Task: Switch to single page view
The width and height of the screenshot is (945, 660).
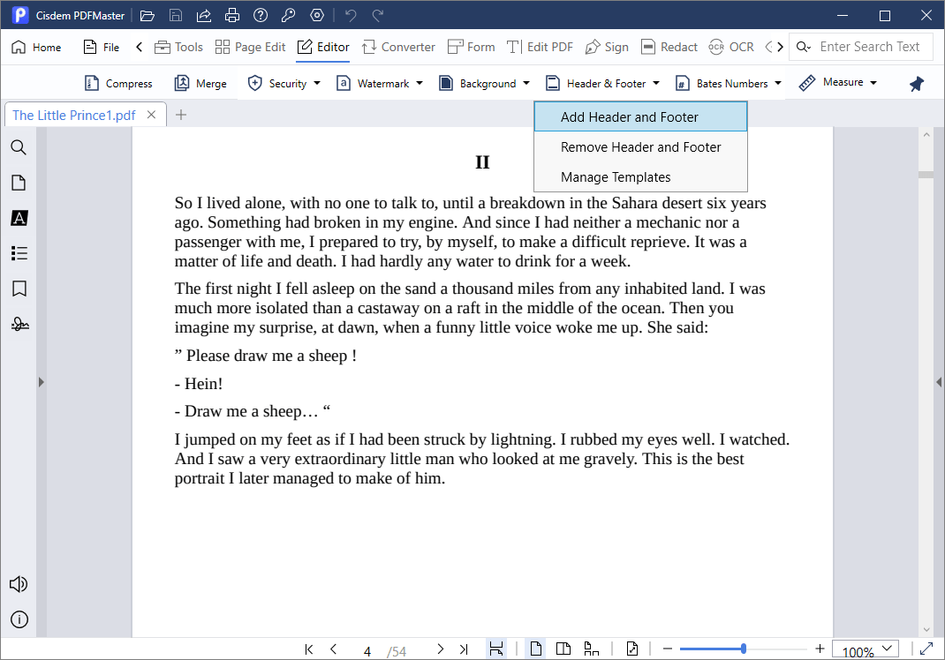Action: tap(535, 649)
